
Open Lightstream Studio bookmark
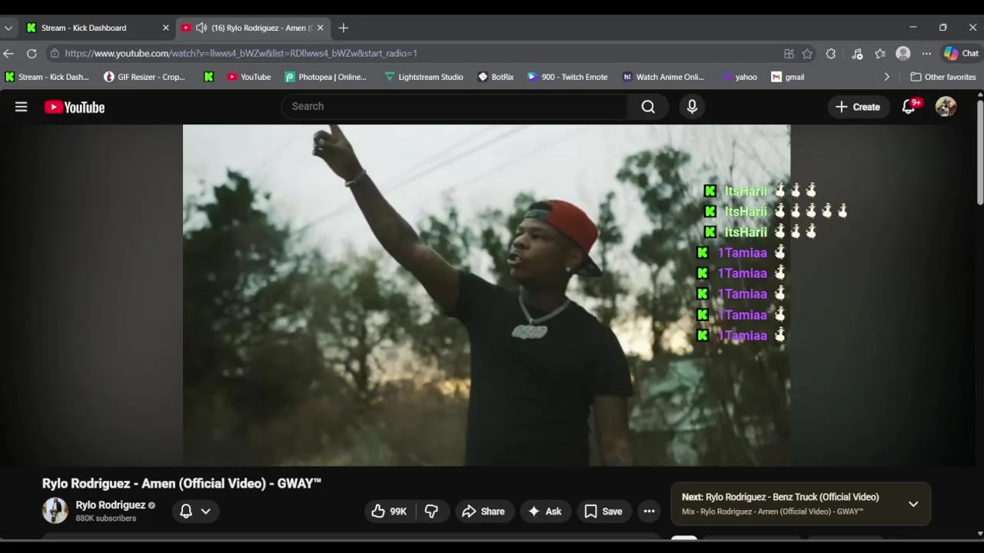click(x=424, y=77)
